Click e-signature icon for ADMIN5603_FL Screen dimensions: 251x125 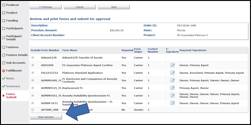click(x=172, y=96)
